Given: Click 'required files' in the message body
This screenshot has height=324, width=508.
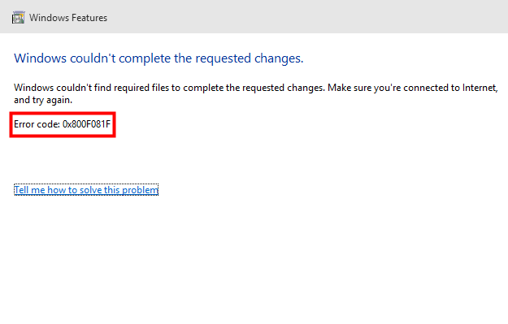Looking at the screenshot, I should point(141,88).
